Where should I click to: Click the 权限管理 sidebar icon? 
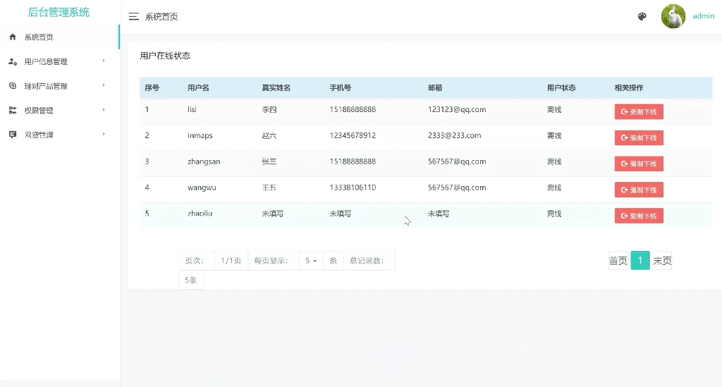[x=13, y=111]
